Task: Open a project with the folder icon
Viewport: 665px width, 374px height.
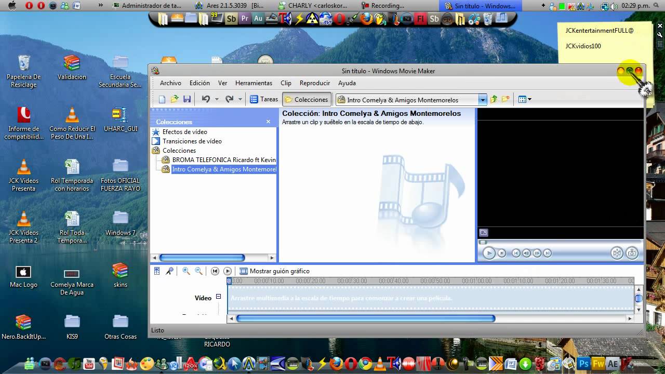Action: (x=175, y=99)
